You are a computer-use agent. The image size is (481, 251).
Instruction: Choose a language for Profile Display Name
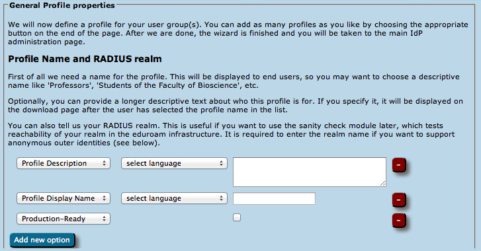(x=174, y=198)
